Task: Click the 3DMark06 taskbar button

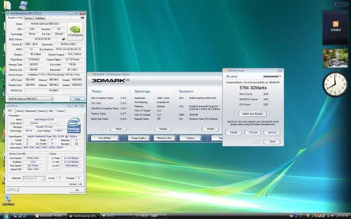Action: (50, 216)
